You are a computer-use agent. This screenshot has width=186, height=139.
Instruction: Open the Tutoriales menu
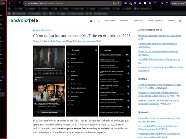pos(124,21)
